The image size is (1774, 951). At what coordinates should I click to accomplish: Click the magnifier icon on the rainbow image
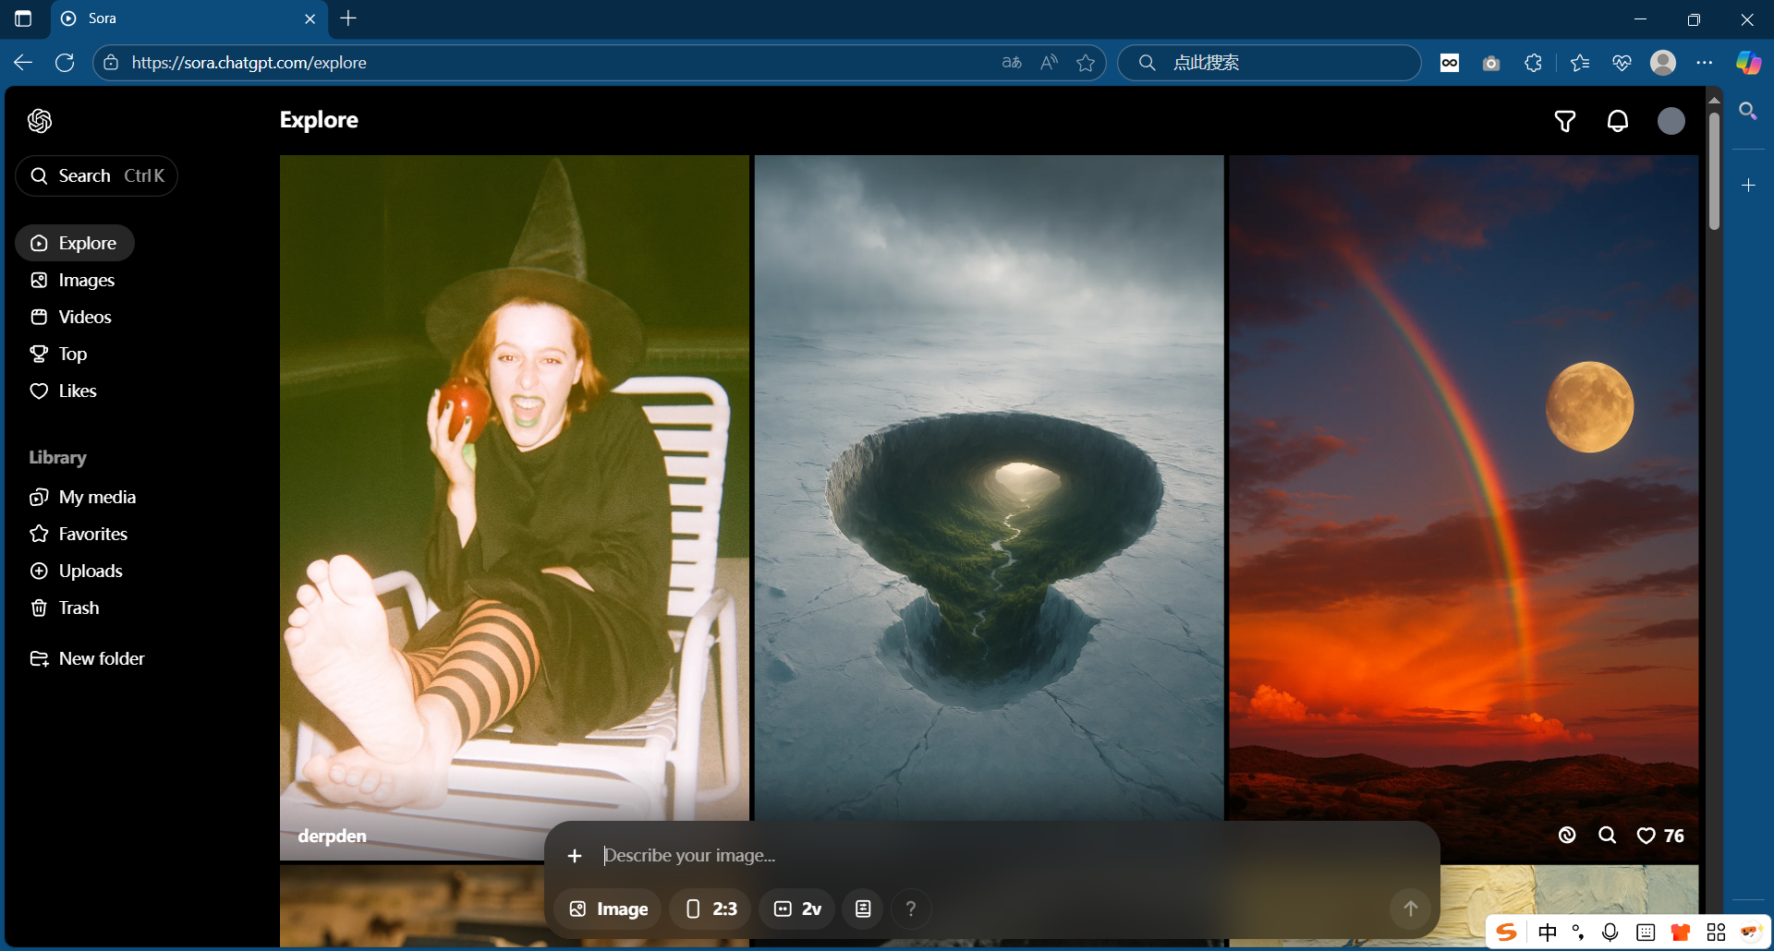pos(1608,836)
